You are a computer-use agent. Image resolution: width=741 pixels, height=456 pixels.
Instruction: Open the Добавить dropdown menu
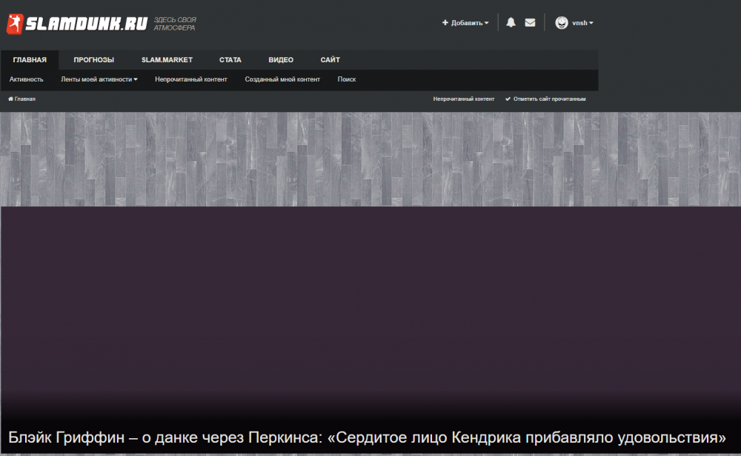(x=466, y=22)
